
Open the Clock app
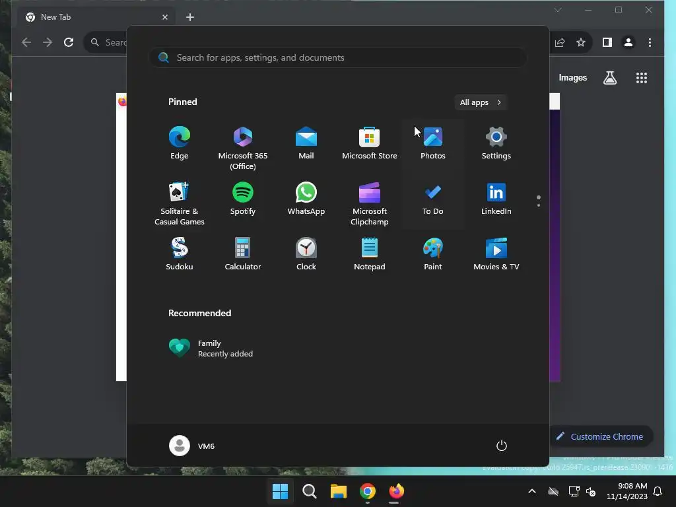pos(306,254)
